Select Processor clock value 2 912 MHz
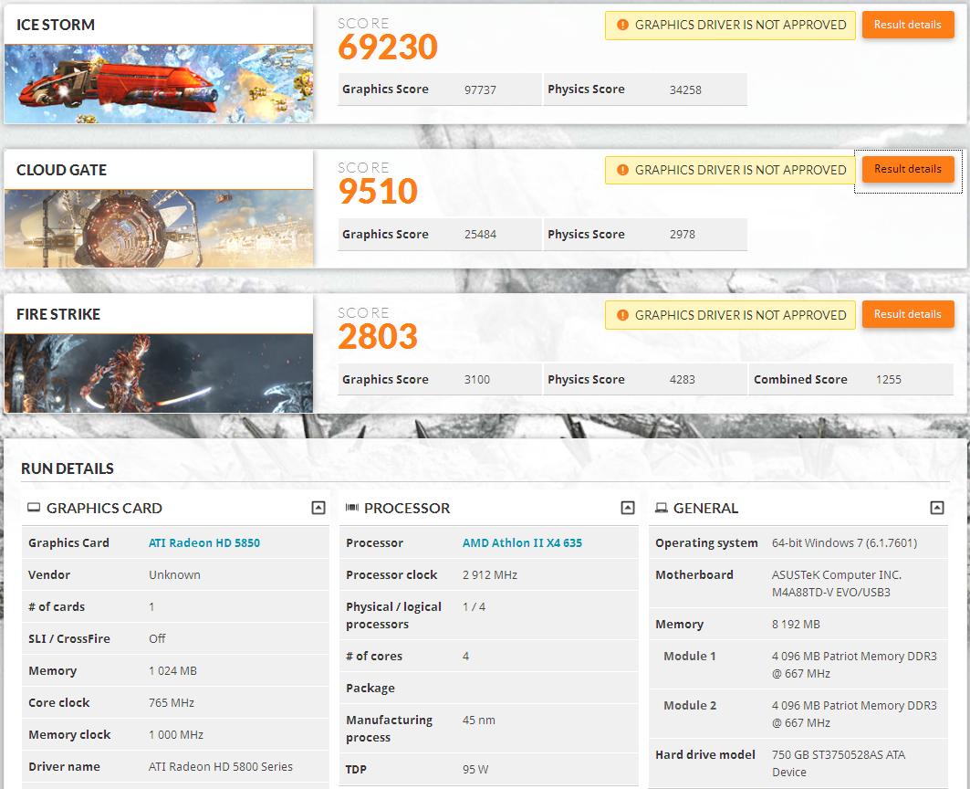The image size is (970, 789). click(489, 574)
